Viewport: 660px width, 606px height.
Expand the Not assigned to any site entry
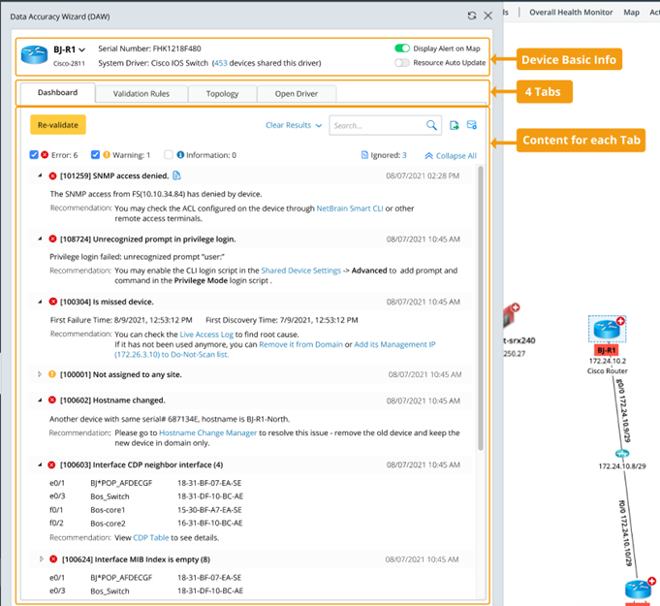pos(40,374)
